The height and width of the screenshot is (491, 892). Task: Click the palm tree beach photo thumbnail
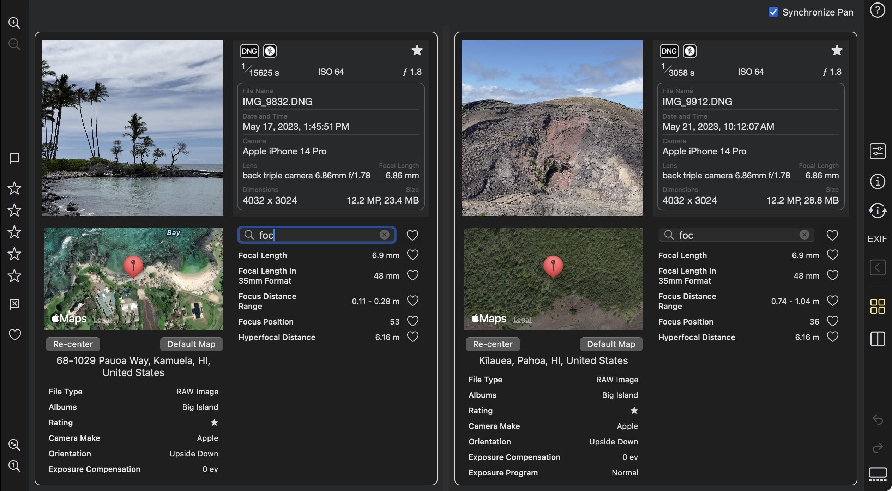pos(132,128)
